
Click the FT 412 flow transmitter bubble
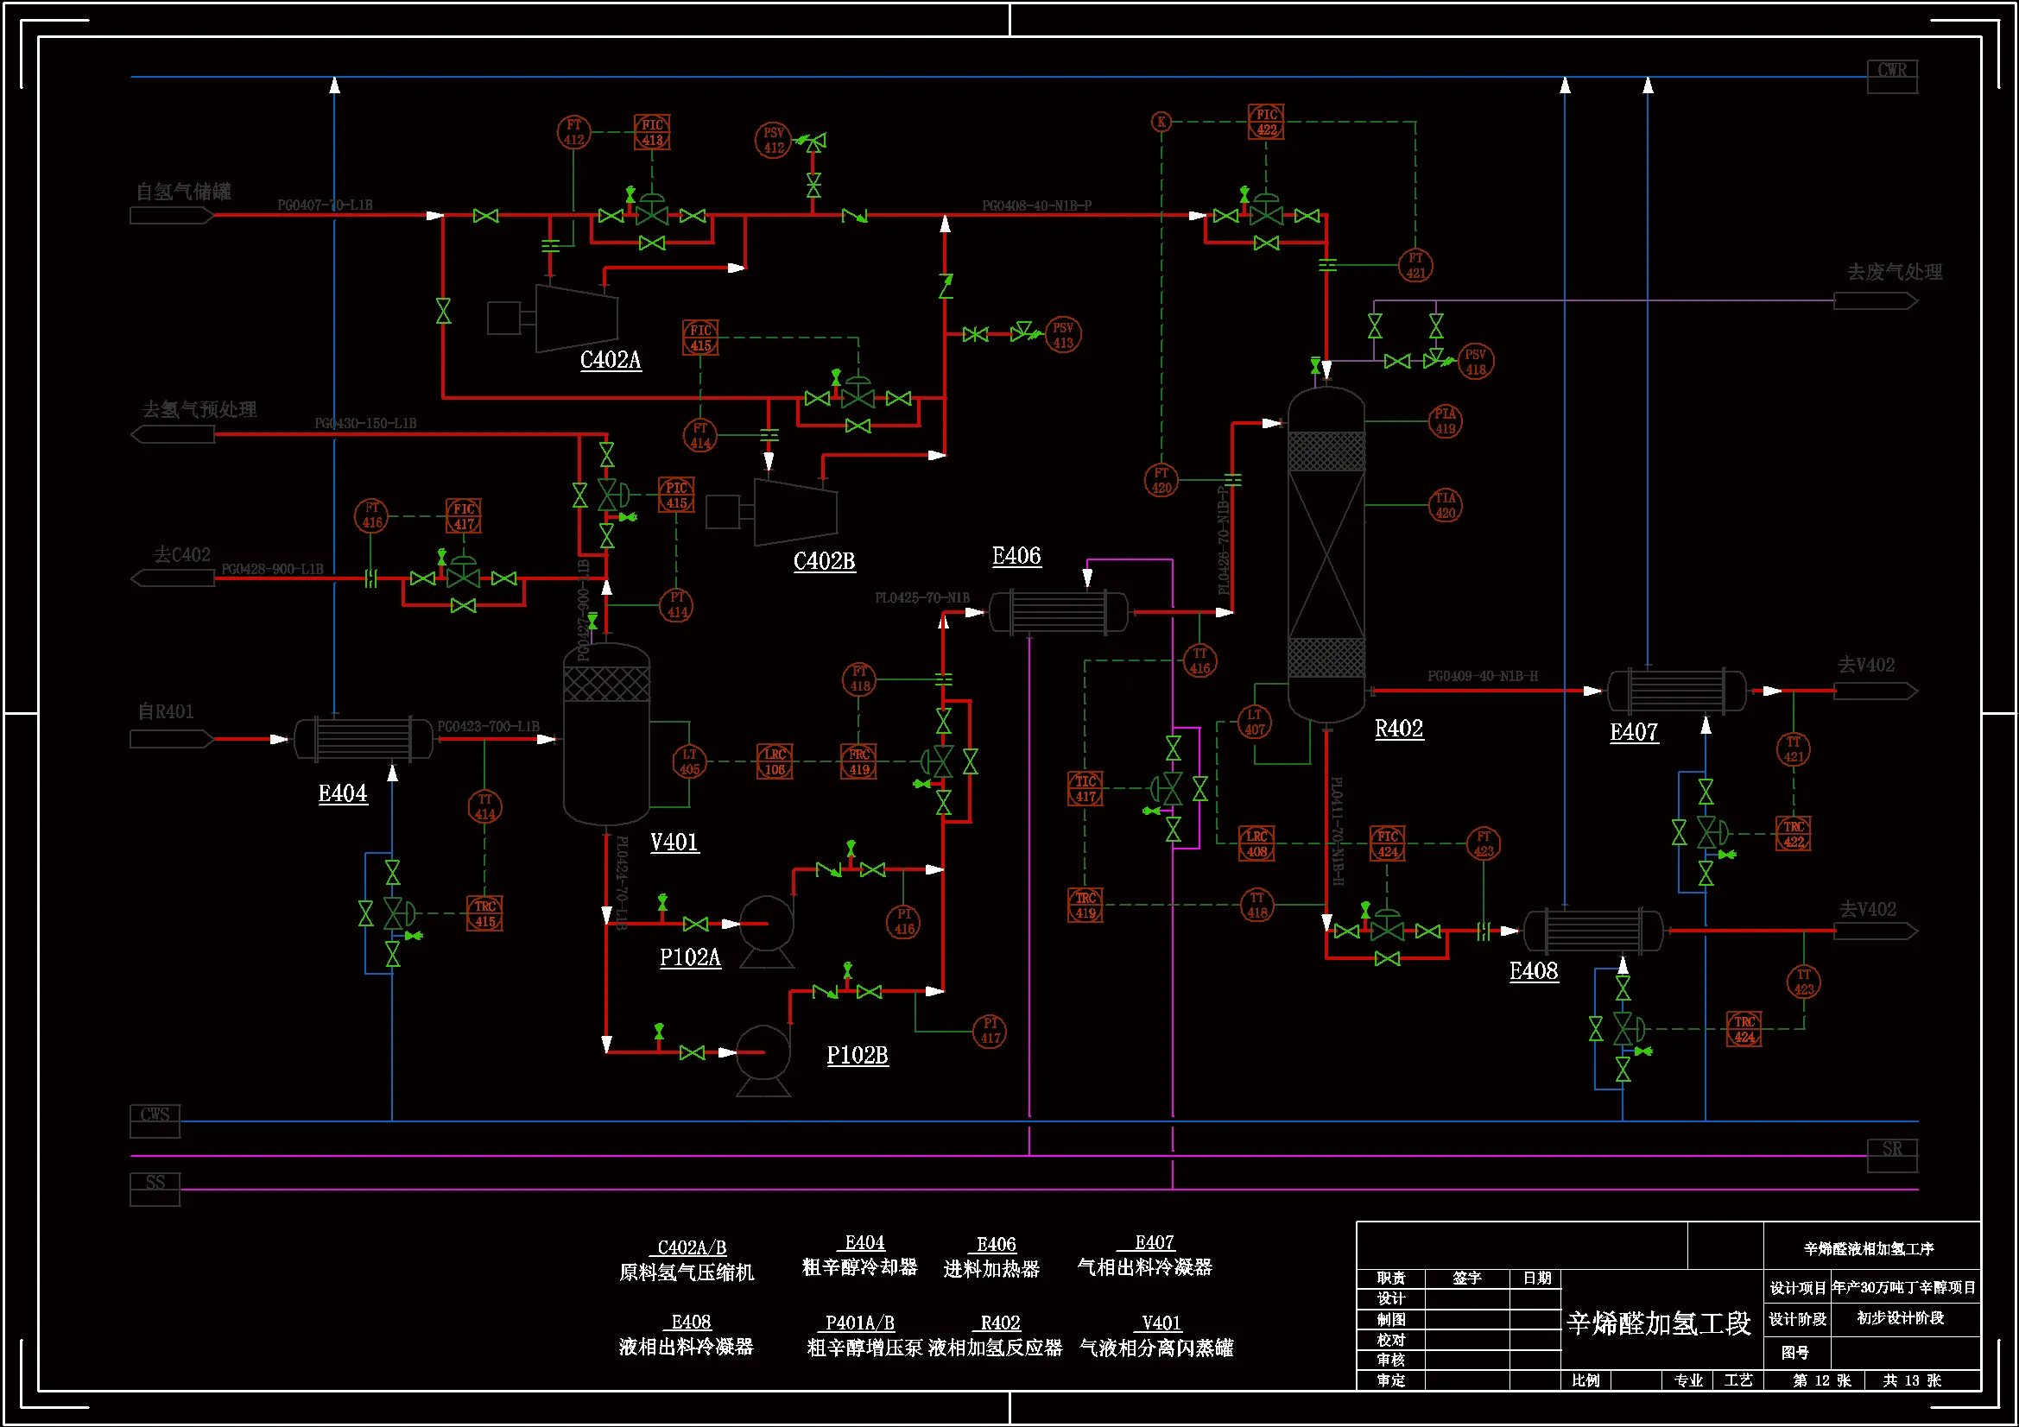tap(573, 133)
